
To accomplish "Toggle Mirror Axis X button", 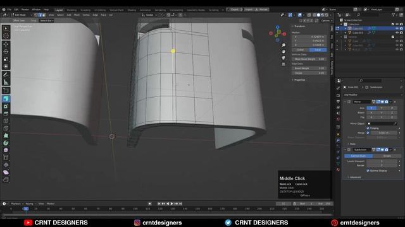I will click(x=371, y=108).
